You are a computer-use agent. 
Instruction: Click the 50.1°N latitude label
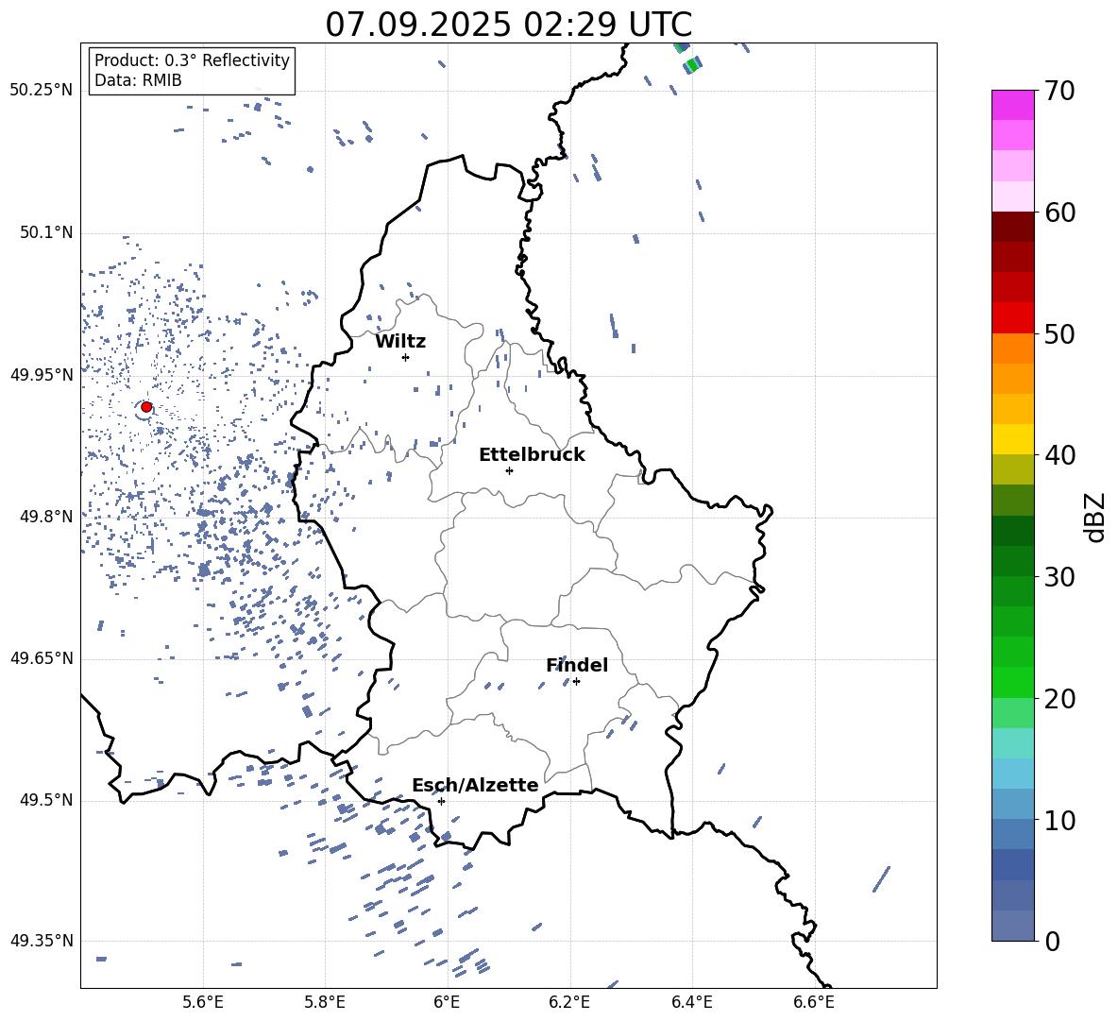point(45,232)
